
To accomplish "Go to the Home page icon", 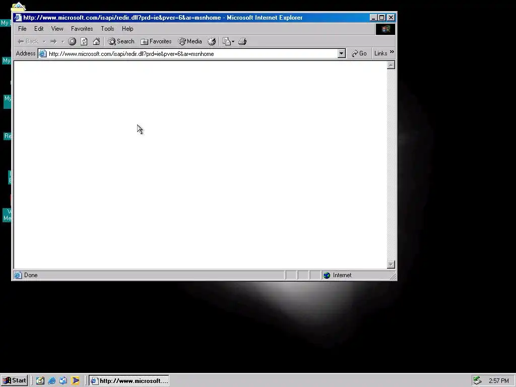I will click(x=96, y=41).
